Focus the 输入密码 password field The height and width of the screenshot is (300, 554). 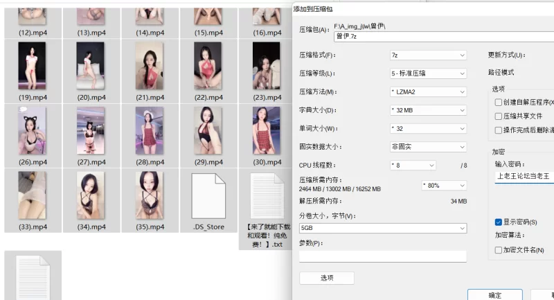point(523,177)
